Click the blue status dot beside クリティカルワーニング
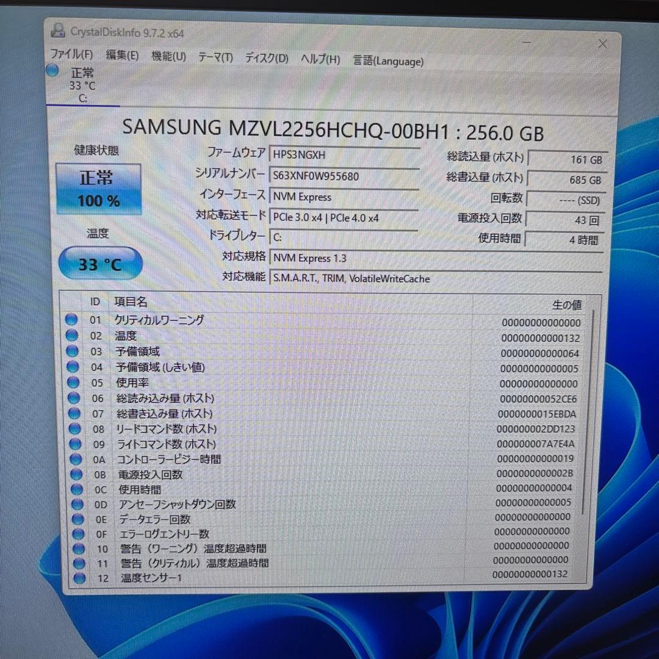659x659 pixels. [x=72, y=320]
